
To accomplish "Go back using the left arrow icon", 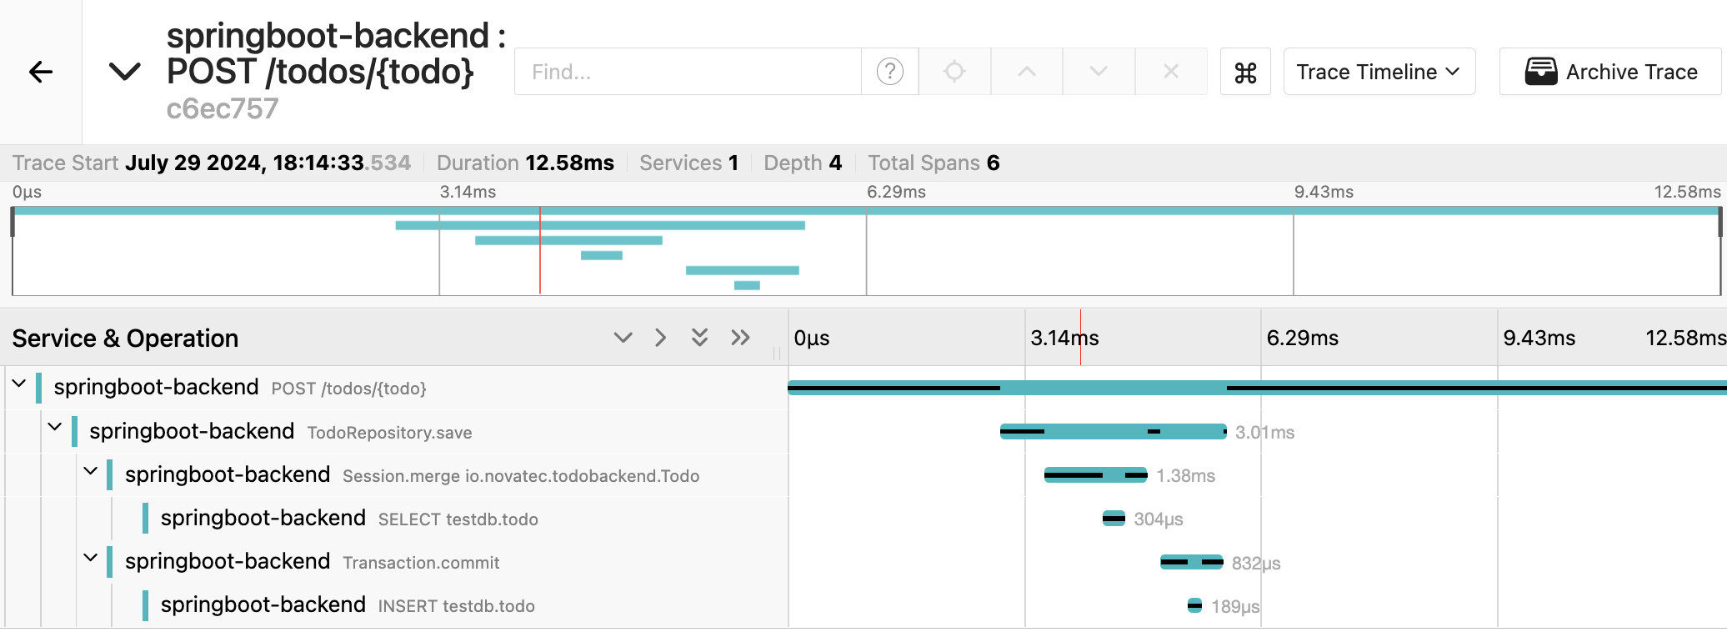I will pyautogui.click(x=41, y=72).
